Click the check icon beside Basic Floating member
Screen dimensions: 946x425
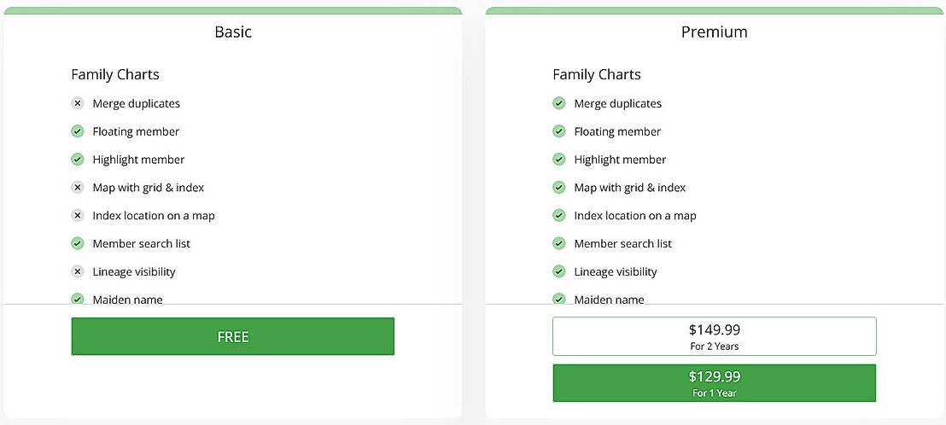77,131
